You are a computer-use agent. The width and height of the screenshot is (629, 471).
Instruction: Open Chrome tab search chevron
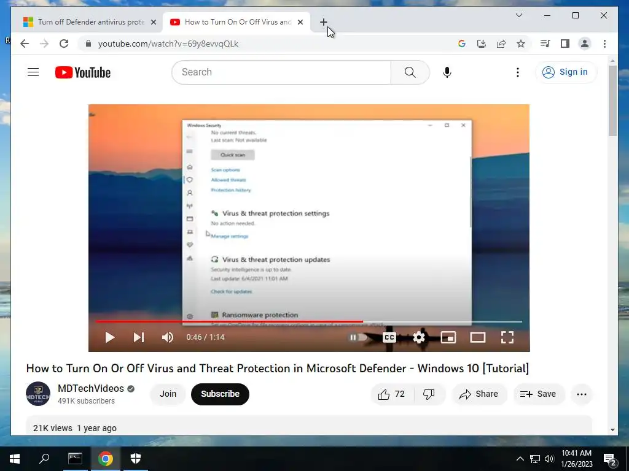coord(518,15)
